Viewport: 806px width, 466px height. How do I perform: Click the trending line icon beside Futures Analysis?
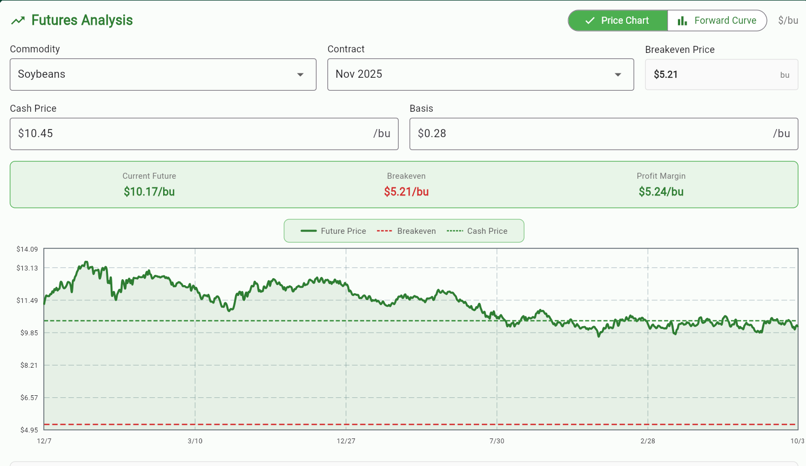(x=18, y=19)
